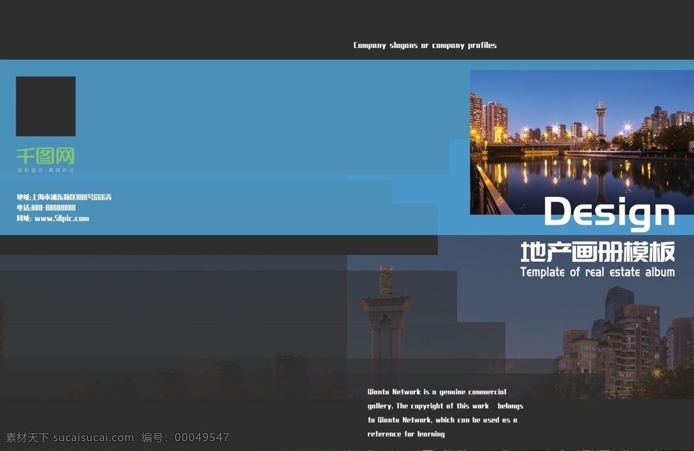Viewport: 694px width, 451px height.
Task: Click the title "地产画册模板"
Action: click(x=597, y=252)
